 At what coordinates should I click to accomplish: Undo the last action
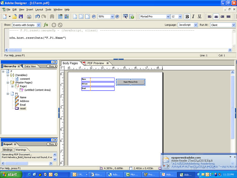37,17
